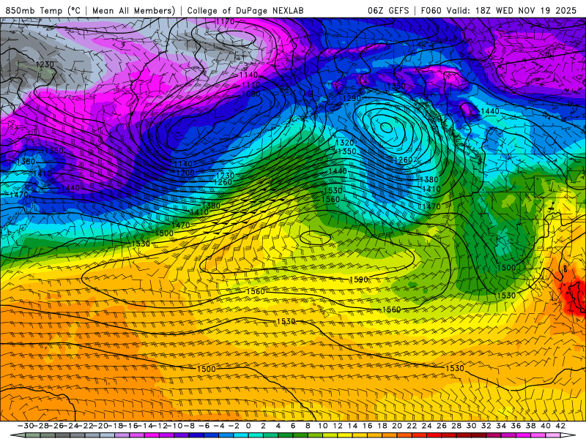Click the "06Z GEFS" model run label

[x=388, y=11]
